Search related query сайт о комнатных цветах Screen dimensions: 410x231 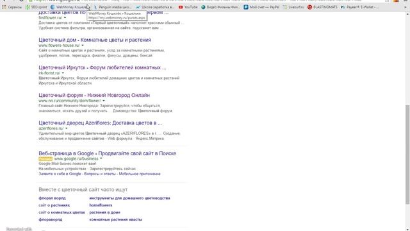point(61,212)
